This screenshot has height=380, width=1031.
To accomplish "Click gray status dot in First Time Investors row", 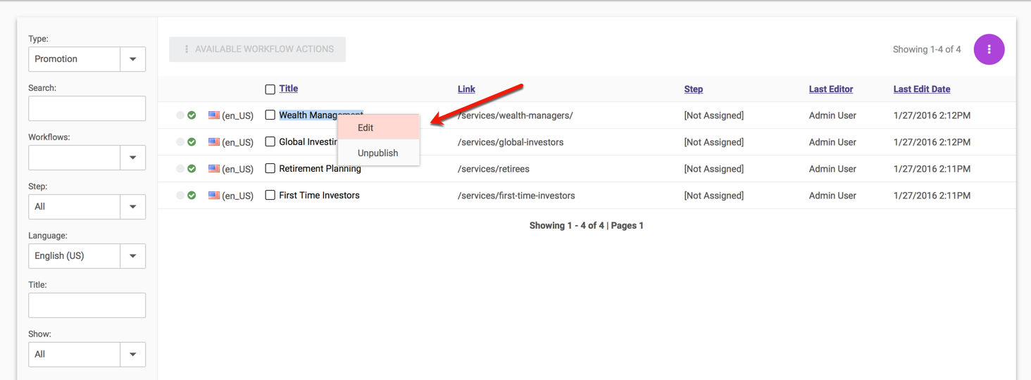I will (x=180, y=195).
